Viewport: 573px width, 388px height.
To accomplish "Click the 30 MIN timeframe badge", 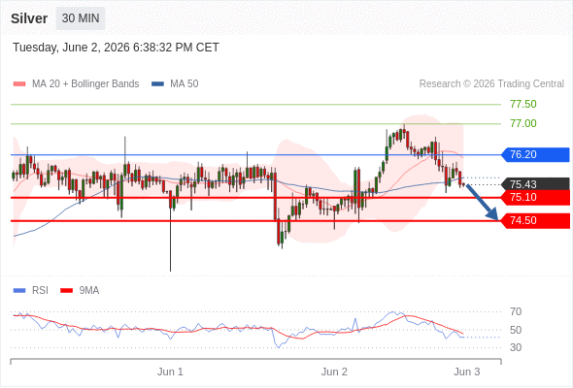I will tap(81, 18).
